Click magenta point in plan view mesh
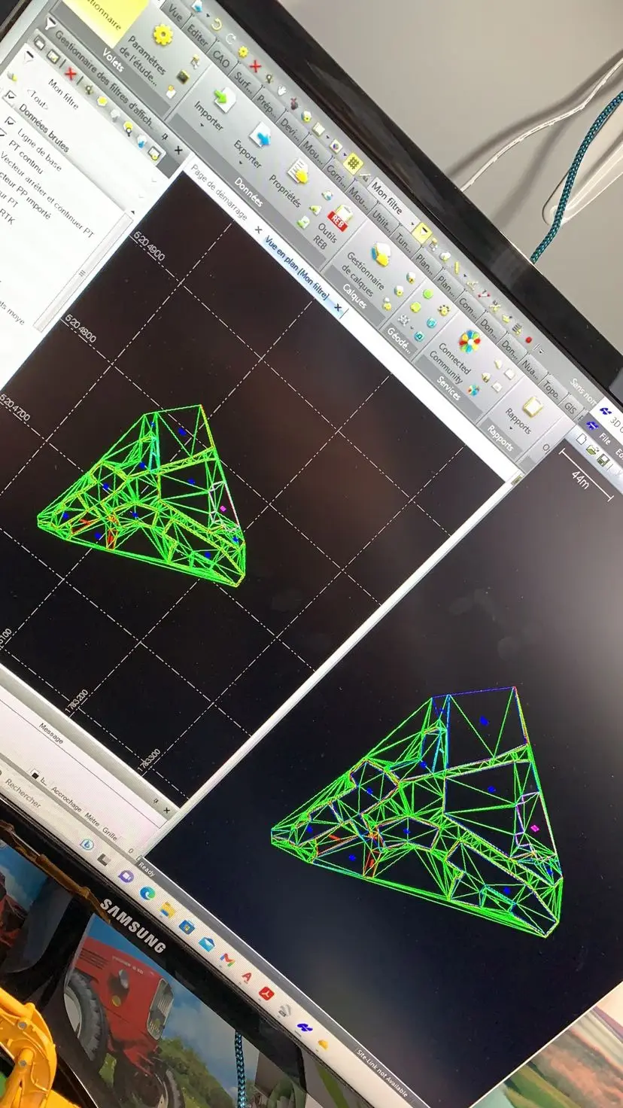Image resolution: width=623 pixels, height=1108 pixels. pos(223,509)
